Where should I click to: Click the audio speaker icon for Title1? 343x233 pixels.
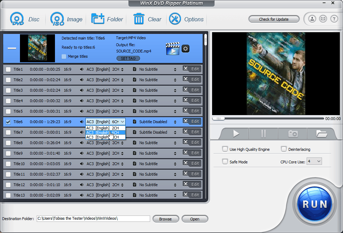tap(82, 69)
